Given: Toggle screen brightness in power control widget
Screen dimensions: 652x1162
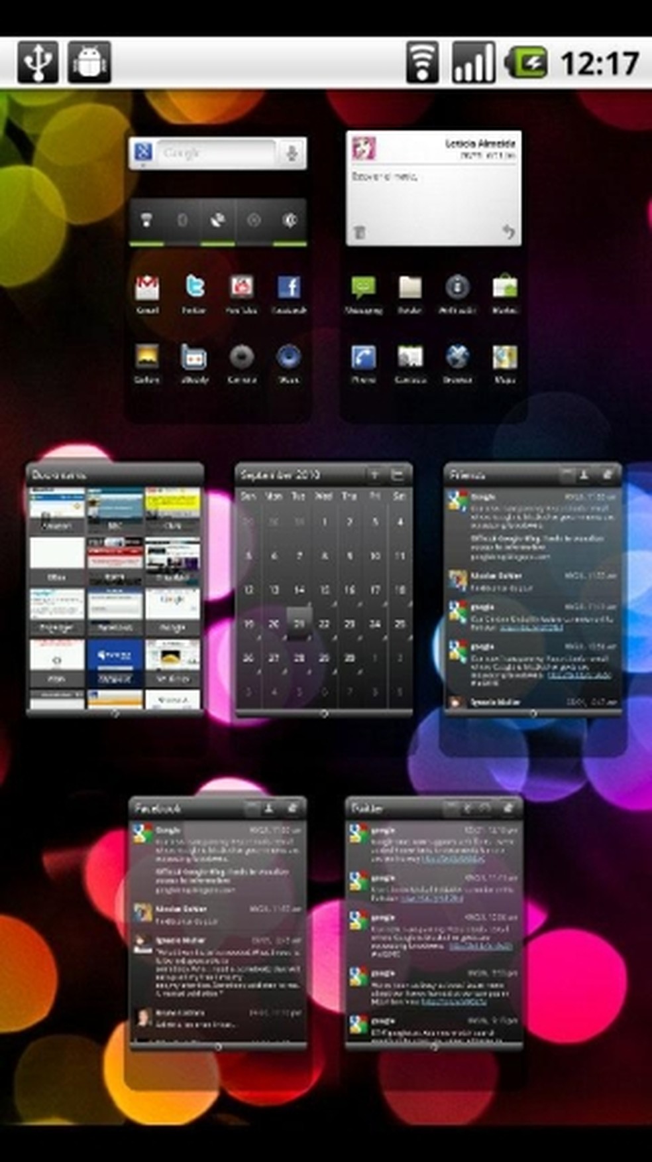Looking at the screenshot, I should point(290,220).
